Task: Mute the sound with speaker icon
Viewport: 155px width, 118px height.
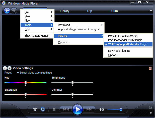Action: tap(102, 109)
